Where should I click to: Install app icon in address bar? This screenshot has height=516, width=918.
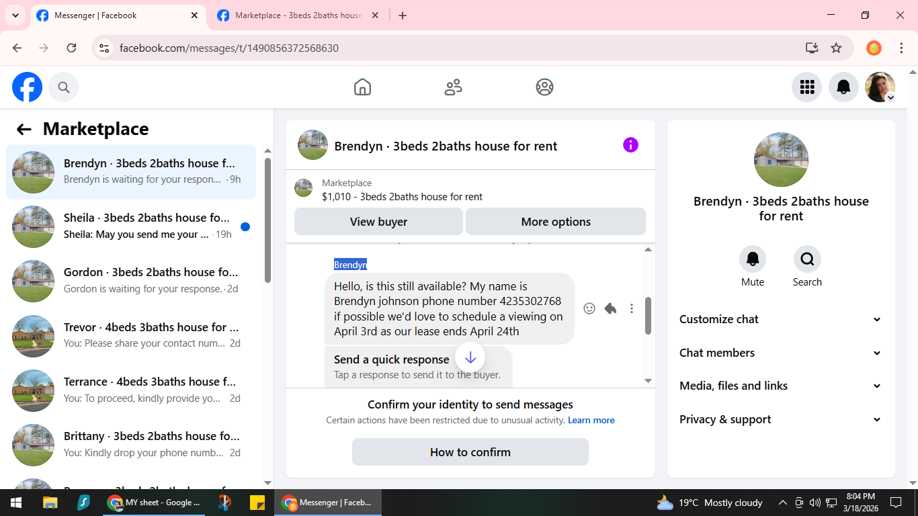[812, 48]
